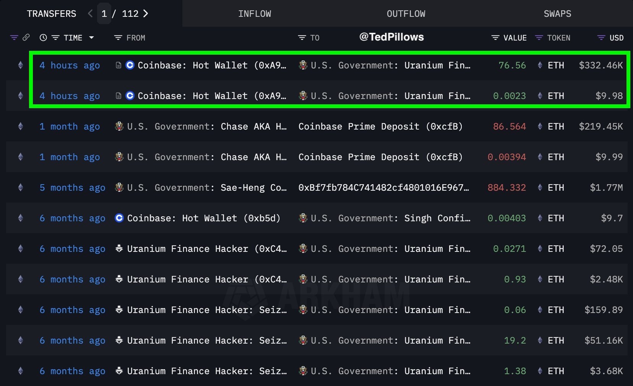The width and height of the screenshot is (633, 386).
Task: Click filter icon beside VALUE column
Action: [x=495, y=37]
